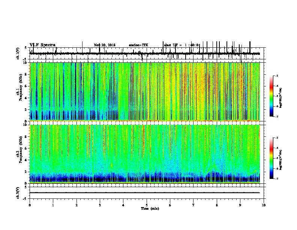297x230 pixels.
Task: Click time axis tick label "9"
Action: [240, 205]
